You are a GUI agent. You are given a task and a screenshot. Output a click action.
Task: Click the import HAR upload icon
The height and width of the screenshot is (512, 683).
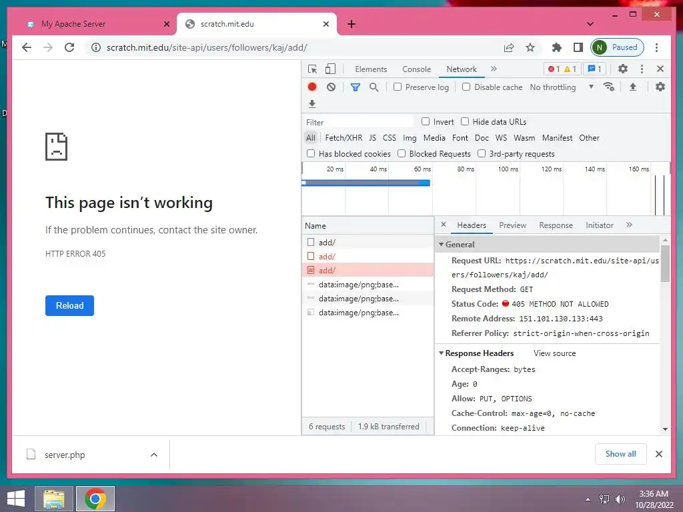pyautogui.click(x=633, y=87)
